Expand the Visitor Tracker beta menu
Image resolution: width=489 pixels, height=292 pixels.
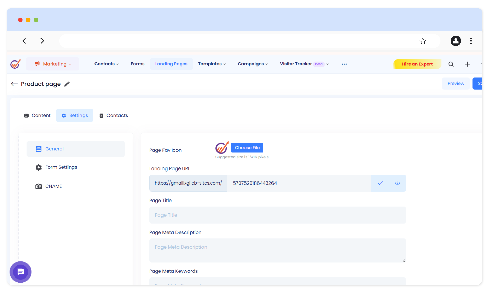[x=304, y=64]
